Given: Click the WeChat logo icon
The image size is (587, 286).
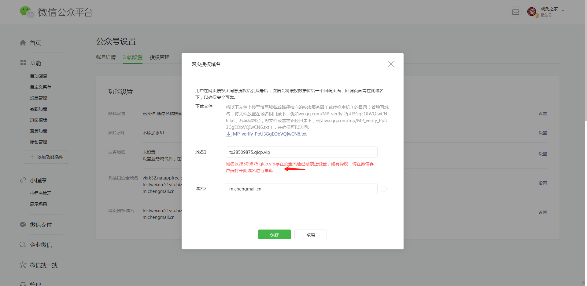Looking at the screenshot, I should click(27, 12).
